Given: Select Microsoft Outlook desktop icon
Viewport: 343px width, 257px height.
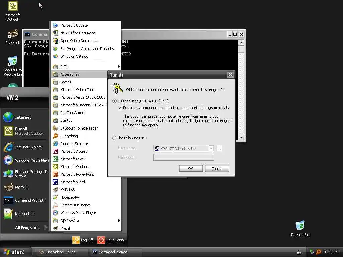Looking at the screenshot, I should (13, 11).
